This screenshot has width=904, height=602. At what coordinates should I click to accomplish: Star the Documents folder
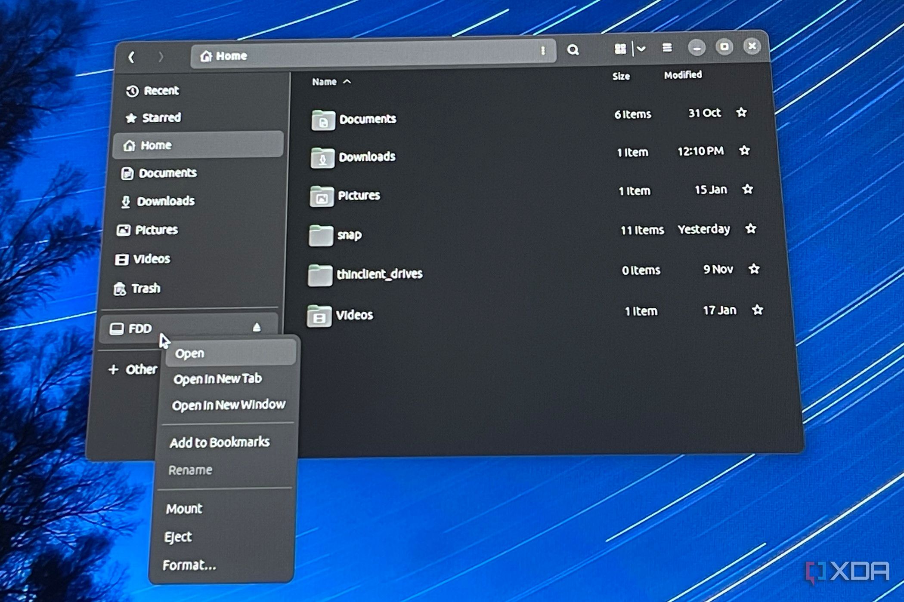tap(741, 113)
